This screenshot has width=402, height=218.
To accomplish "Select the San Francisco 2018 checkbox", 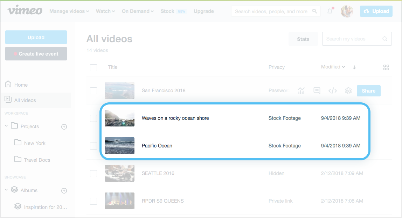I will [93, 91].
